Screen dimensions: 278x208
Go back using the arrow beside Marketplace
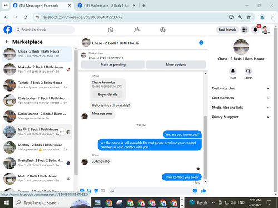(x=7, y=42)
